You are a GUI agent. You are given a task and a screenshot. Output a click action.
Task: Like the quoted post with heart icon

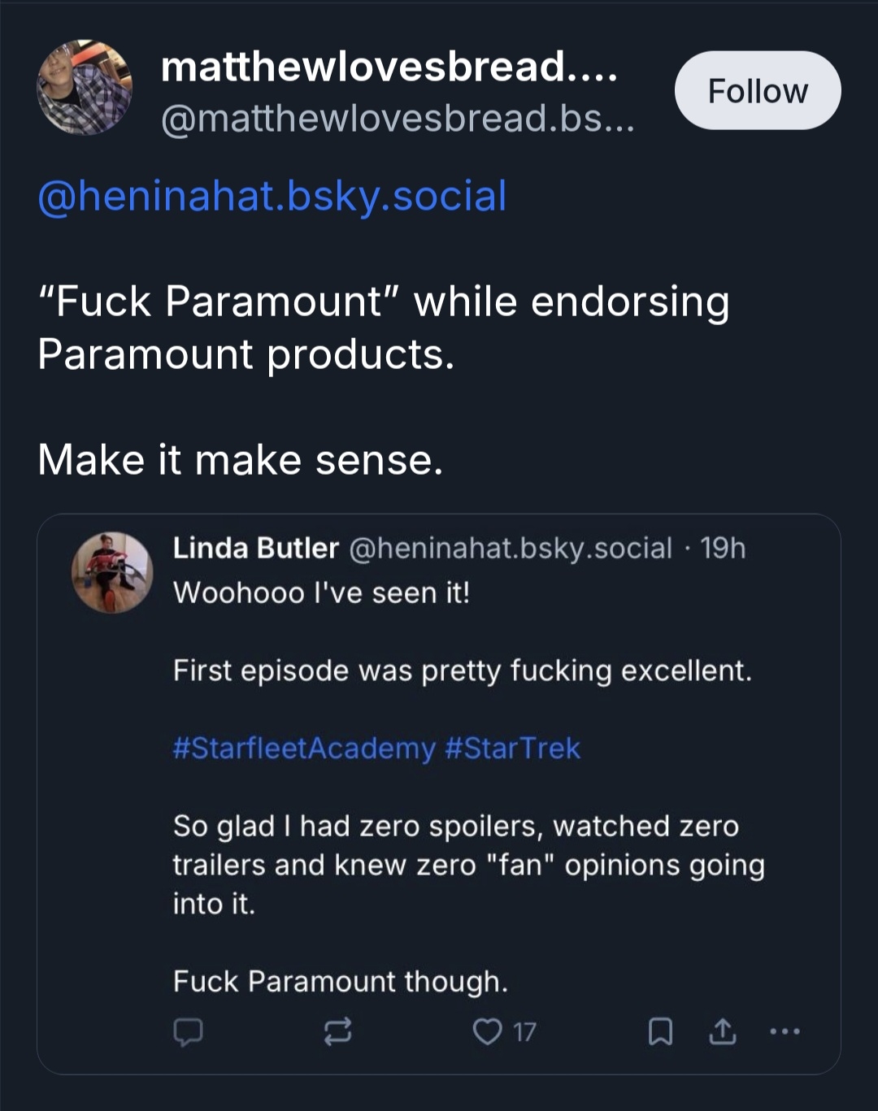(x=487, y=1031)
